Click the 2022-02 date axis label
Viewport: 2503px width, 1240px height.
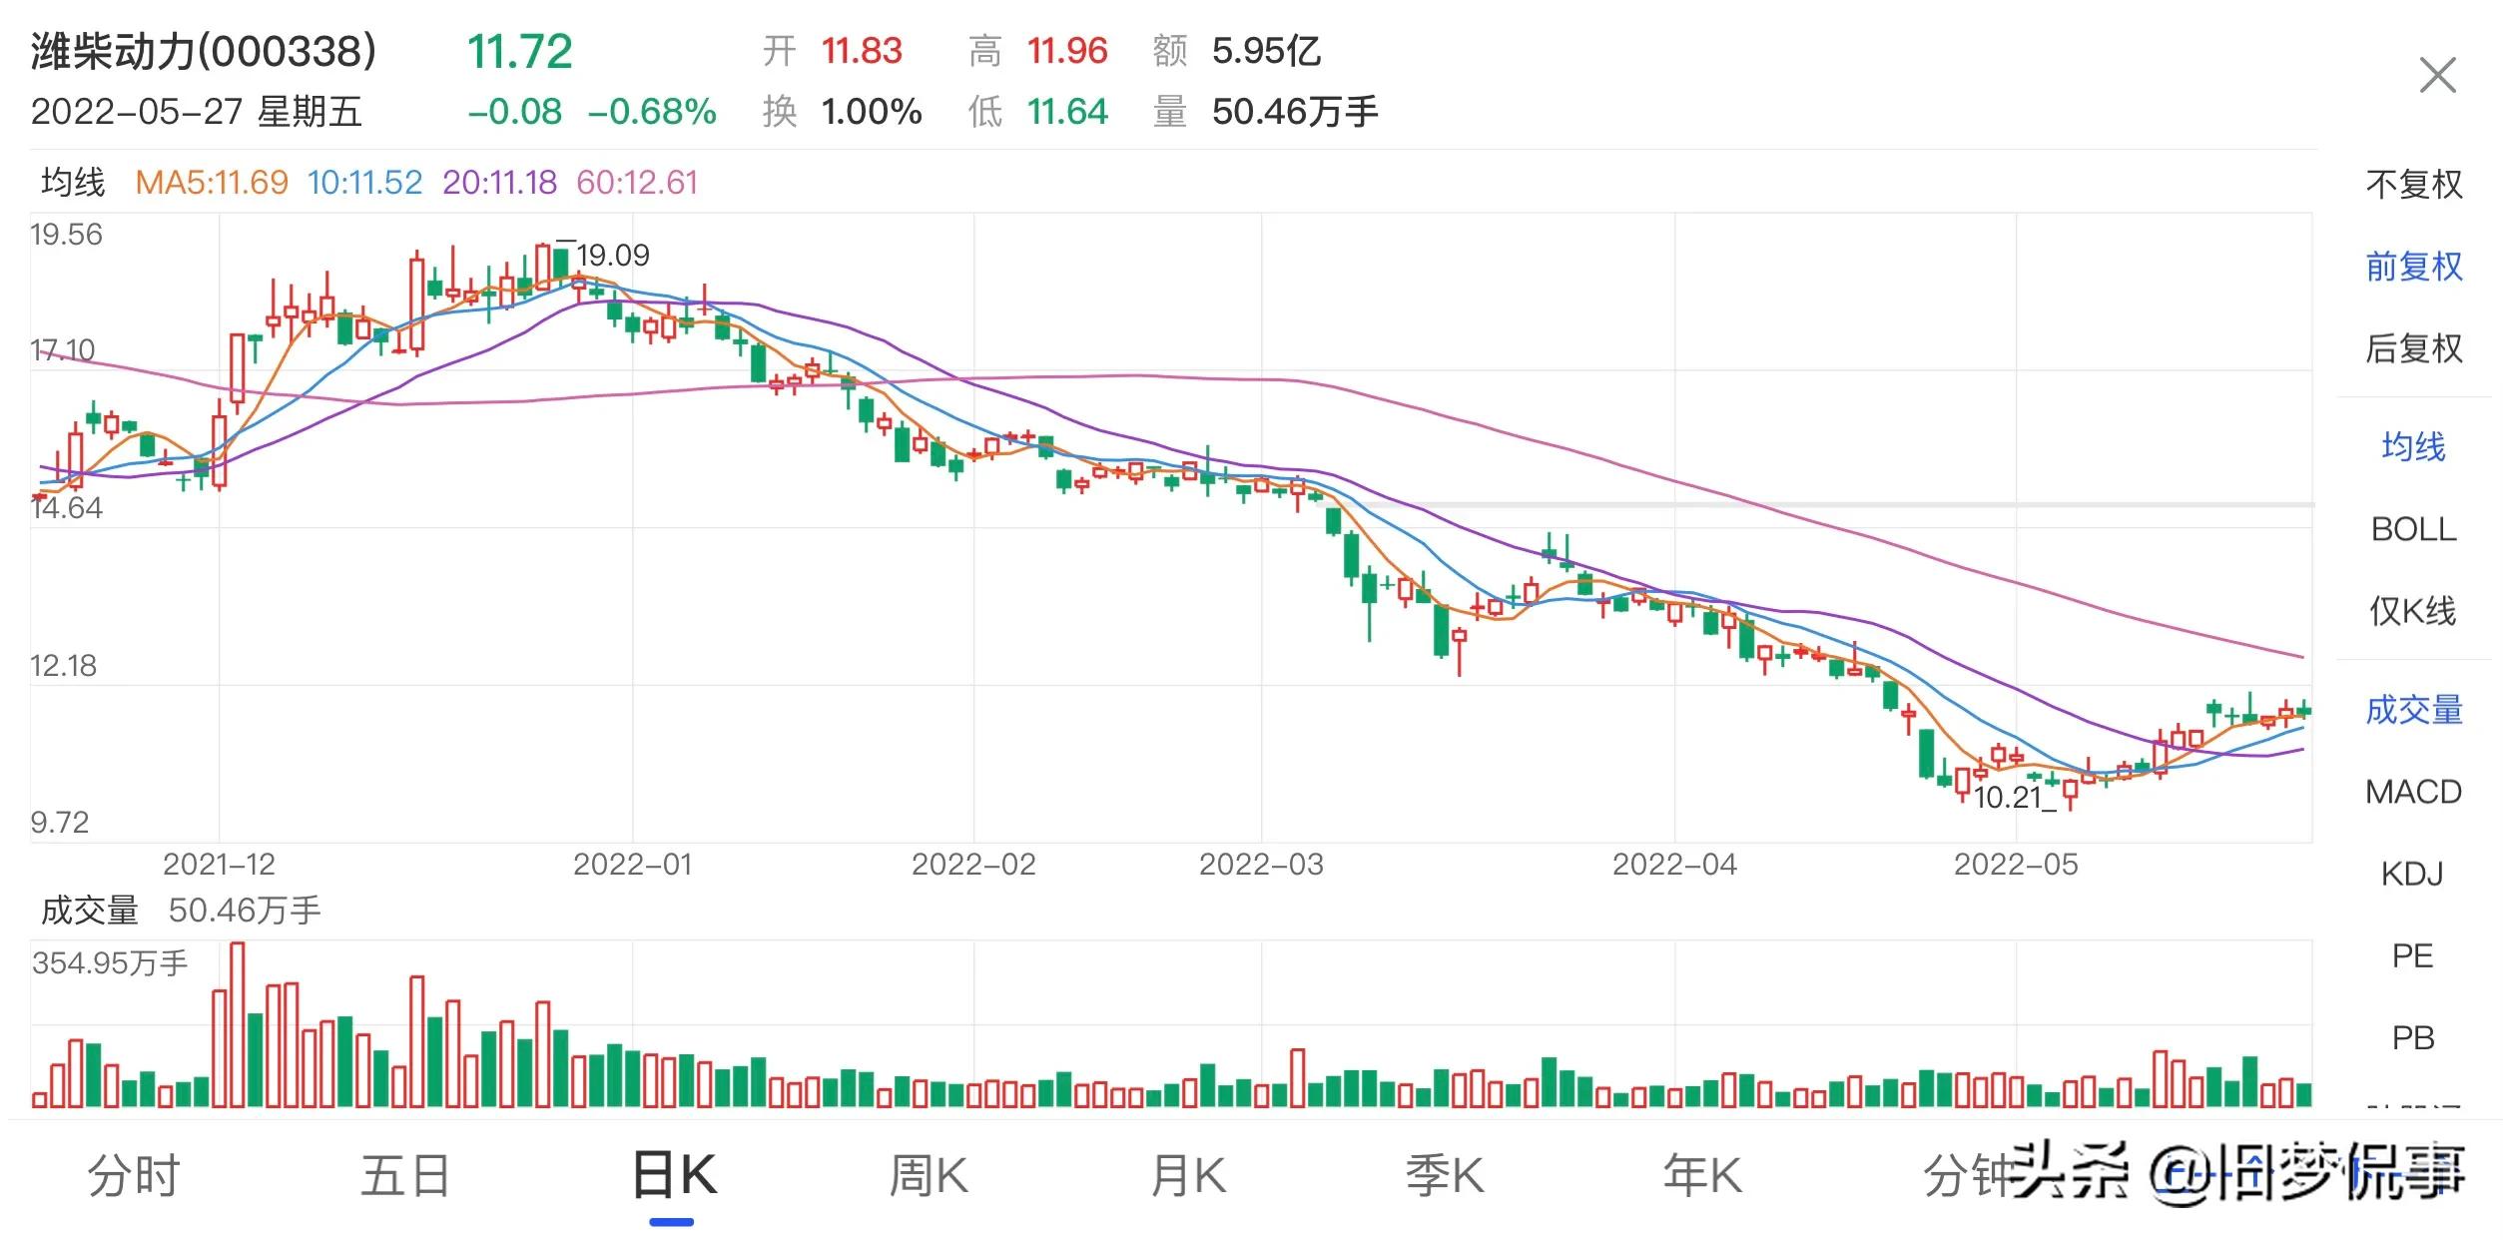pos(973,865)
